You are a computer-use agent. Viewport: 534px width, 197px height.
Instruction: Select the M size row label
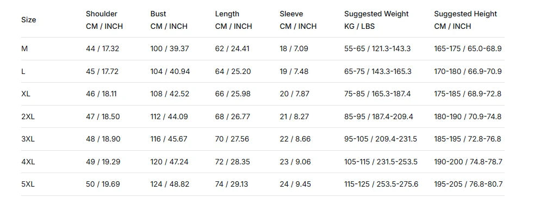click(x=24, y=49)
